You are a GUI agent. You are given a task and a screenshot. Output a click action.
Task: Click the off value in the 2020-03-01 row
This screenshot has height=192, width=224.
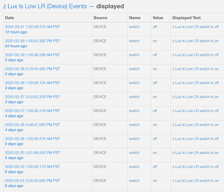[155, 27]
